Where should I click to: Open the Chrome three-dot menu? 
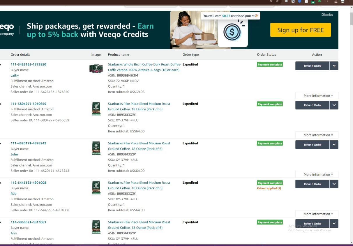pyautogui.click(x=349, y=1)
